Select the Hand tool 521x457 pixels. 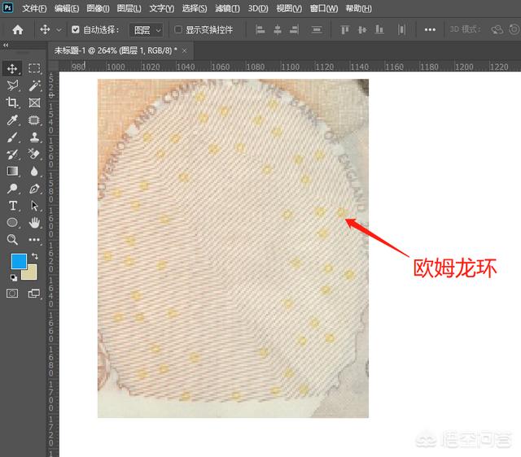[x=34, y=222]
